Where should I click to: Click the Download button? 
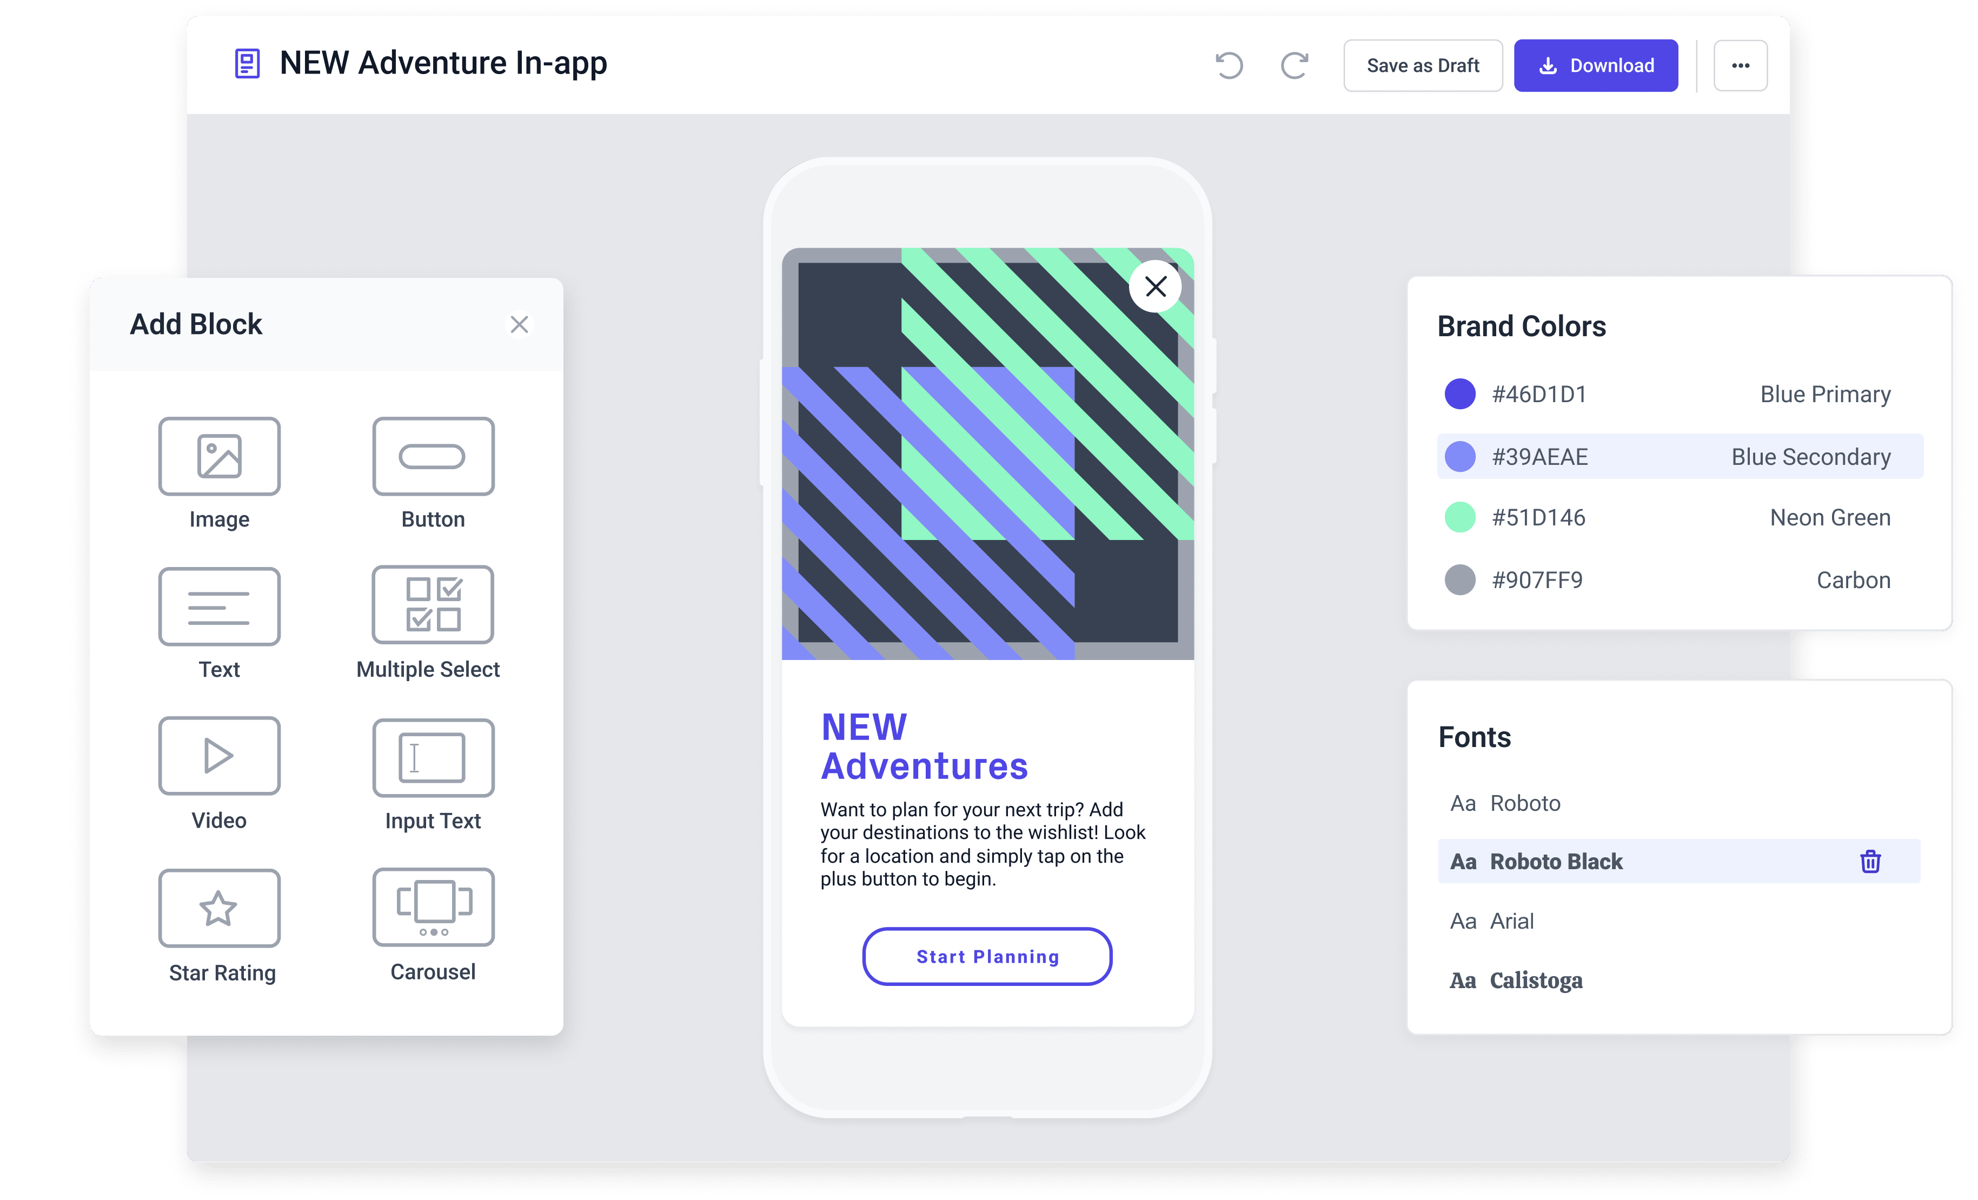pyautogui.click(x=1595, y=66)
